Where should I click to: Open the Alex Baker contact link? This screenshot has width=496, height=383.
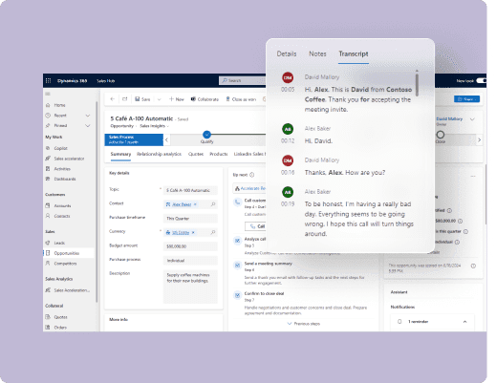[x=182, y=204]
